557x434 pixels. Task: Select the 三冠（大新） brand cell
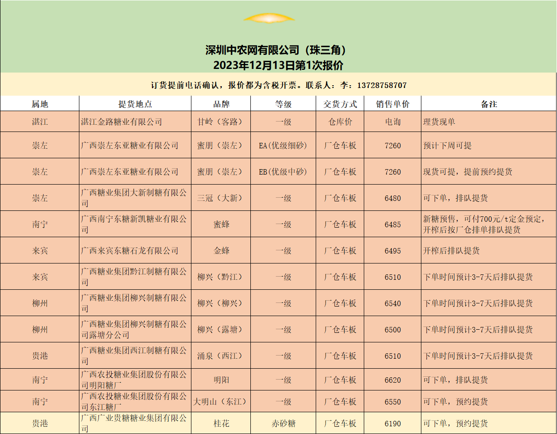coord(221,198)
